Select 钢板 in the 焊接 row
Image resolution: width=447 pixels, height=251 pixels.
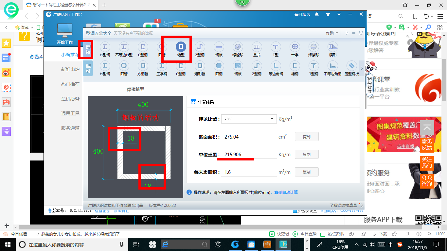click(x=219, y=49)
